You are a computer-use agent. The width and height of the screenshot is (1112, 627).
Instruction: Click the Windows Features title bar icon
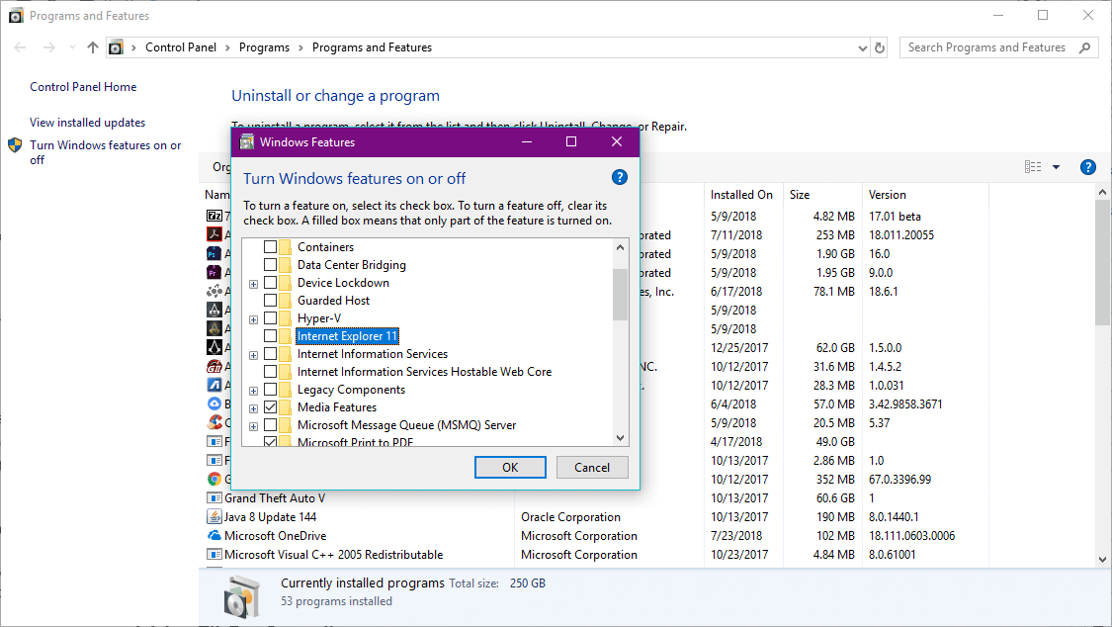(x=247, y=141)
